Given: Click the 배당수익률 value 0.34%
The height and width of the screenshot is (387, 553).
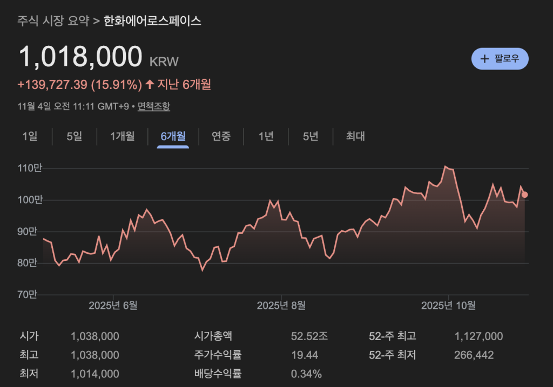Looking at the screenshot, I should coord(306,374).
